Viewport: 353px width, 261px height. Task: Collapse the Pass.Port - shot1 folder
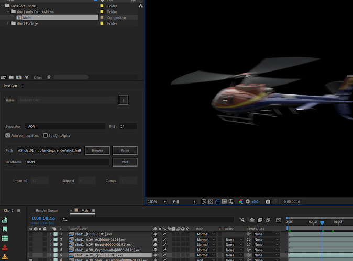[x=3, y=6]
